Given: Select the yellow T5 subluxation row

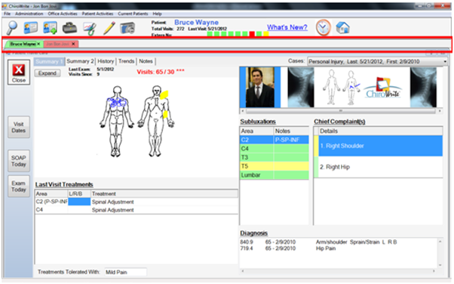Looking at the screenshot, I should (x=275, y=166).
